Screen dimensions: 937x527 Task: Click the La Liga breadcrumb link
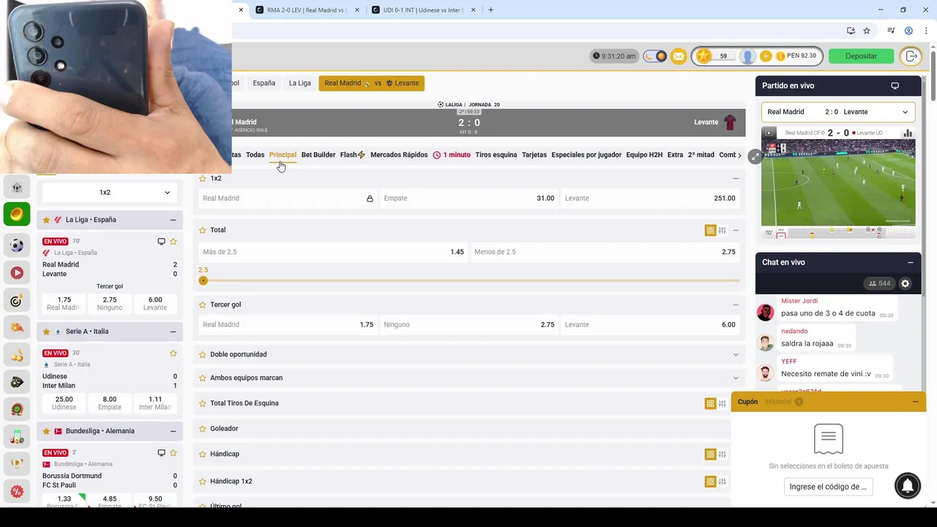click(299, 83)
